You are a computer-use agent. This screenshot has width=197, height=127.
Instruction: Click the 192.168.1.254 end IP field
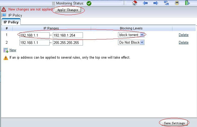[x=68, y=35]
